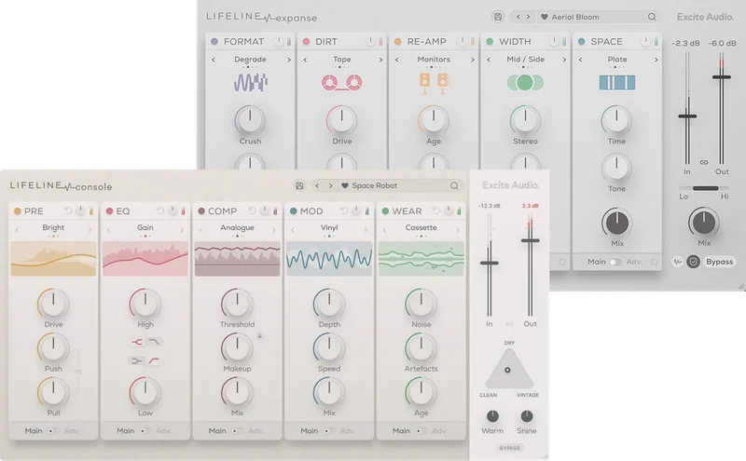Open the Aerial Bloom preset name
This screenshot has width=746, height=461.
pyautogui.click(x=575, y=17)
